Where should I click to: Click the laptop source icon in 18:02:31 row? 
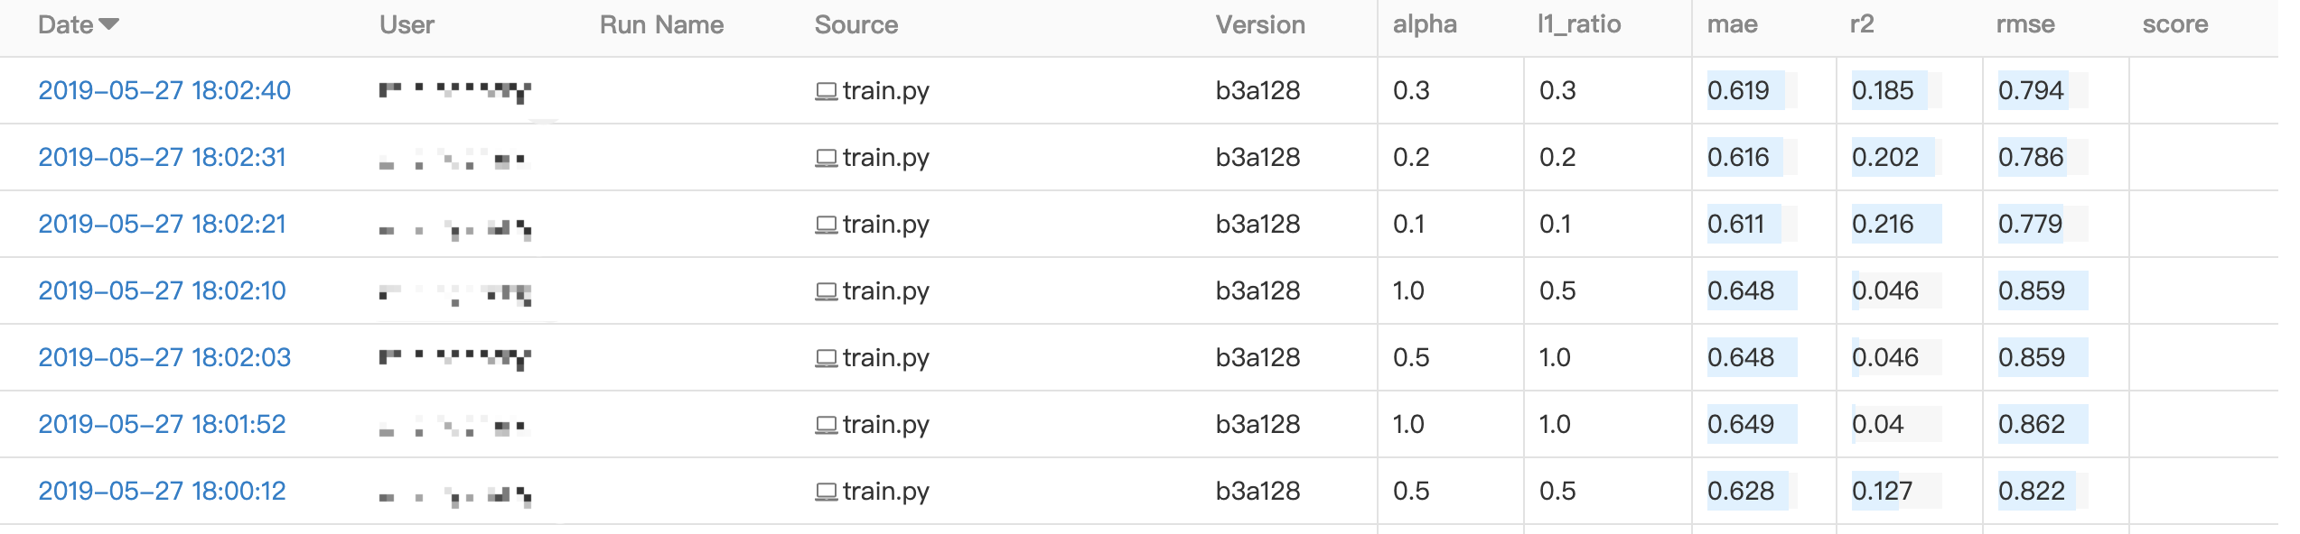(826, 158)
